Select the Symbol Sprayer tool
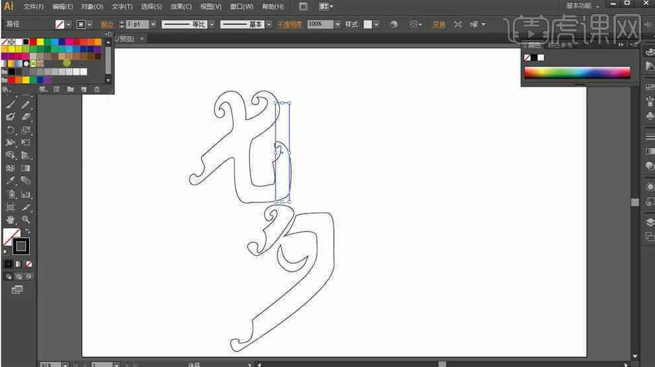 click(11, 194)
